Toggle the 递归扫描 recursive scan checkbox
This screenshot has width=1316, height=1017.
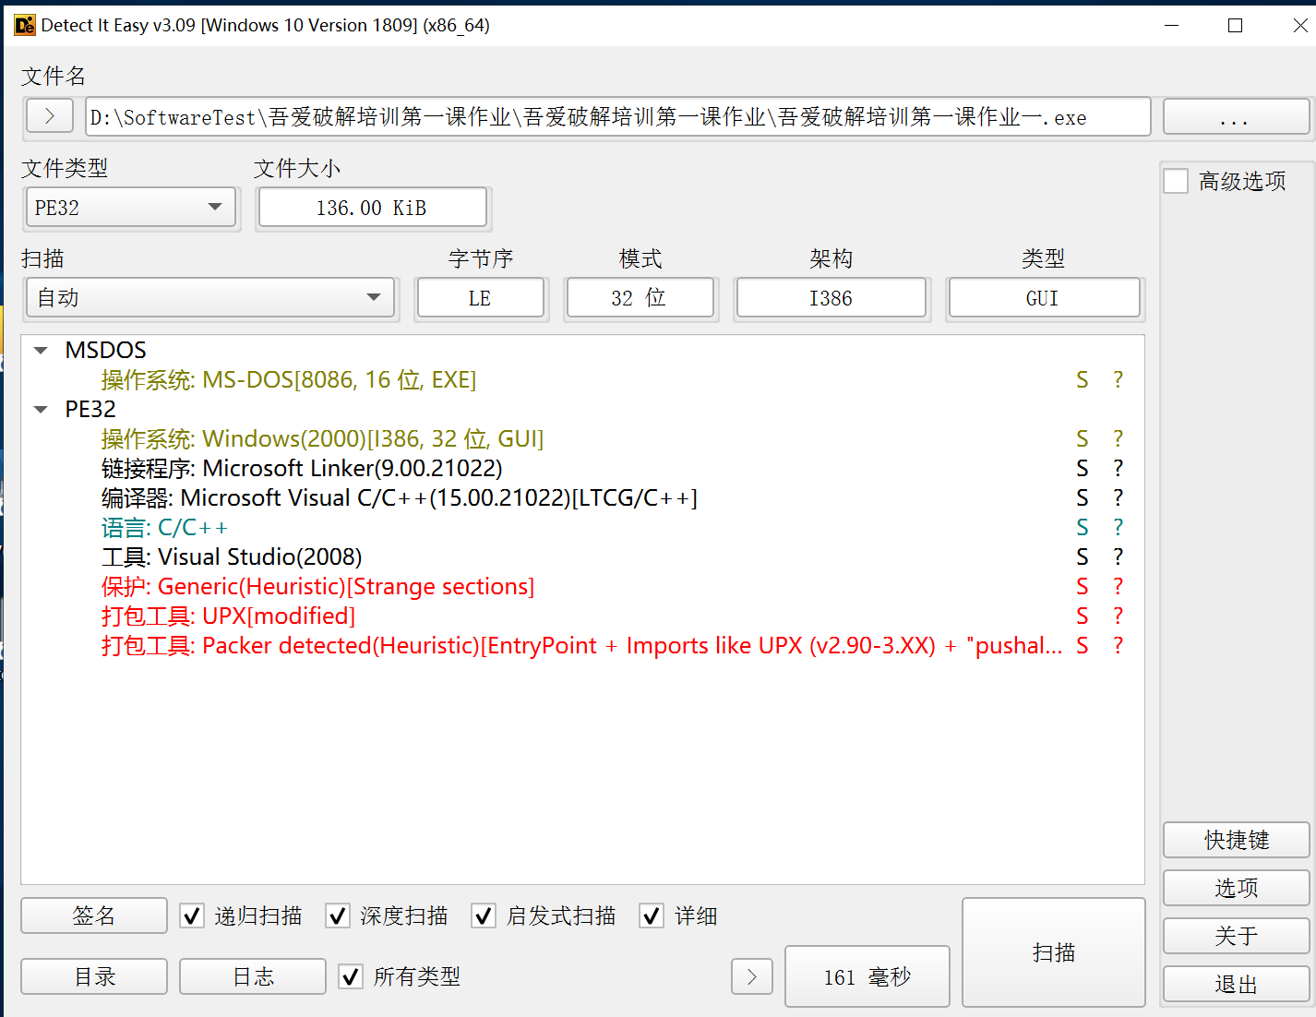192,915
